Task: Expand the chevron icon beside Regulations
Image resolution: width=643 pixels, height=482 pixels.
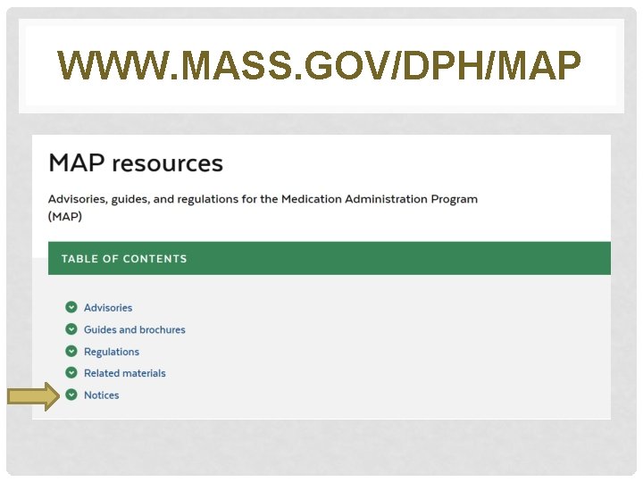Action: tap(71, 352)
